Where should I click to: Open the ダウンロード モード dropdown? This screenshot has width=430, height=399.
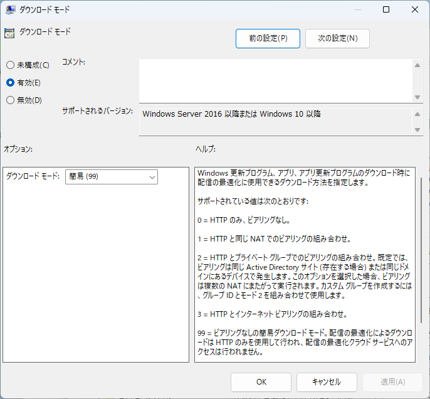[x=112, y=178]
